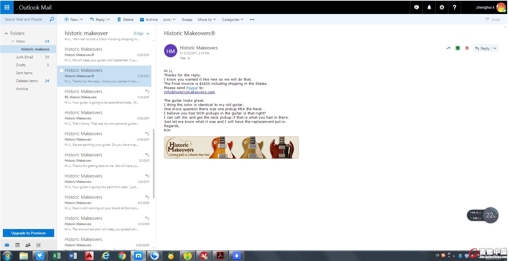Open the 1/24/2011 Historic Makeovers message
Image resolution: width=509 pixels, height=261 pixels.
pos(104,181)
